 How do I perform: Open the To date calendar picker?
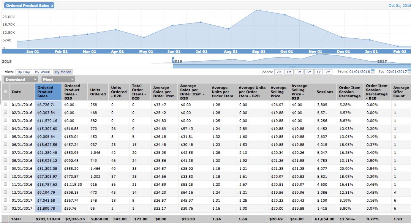click(409, 72)
